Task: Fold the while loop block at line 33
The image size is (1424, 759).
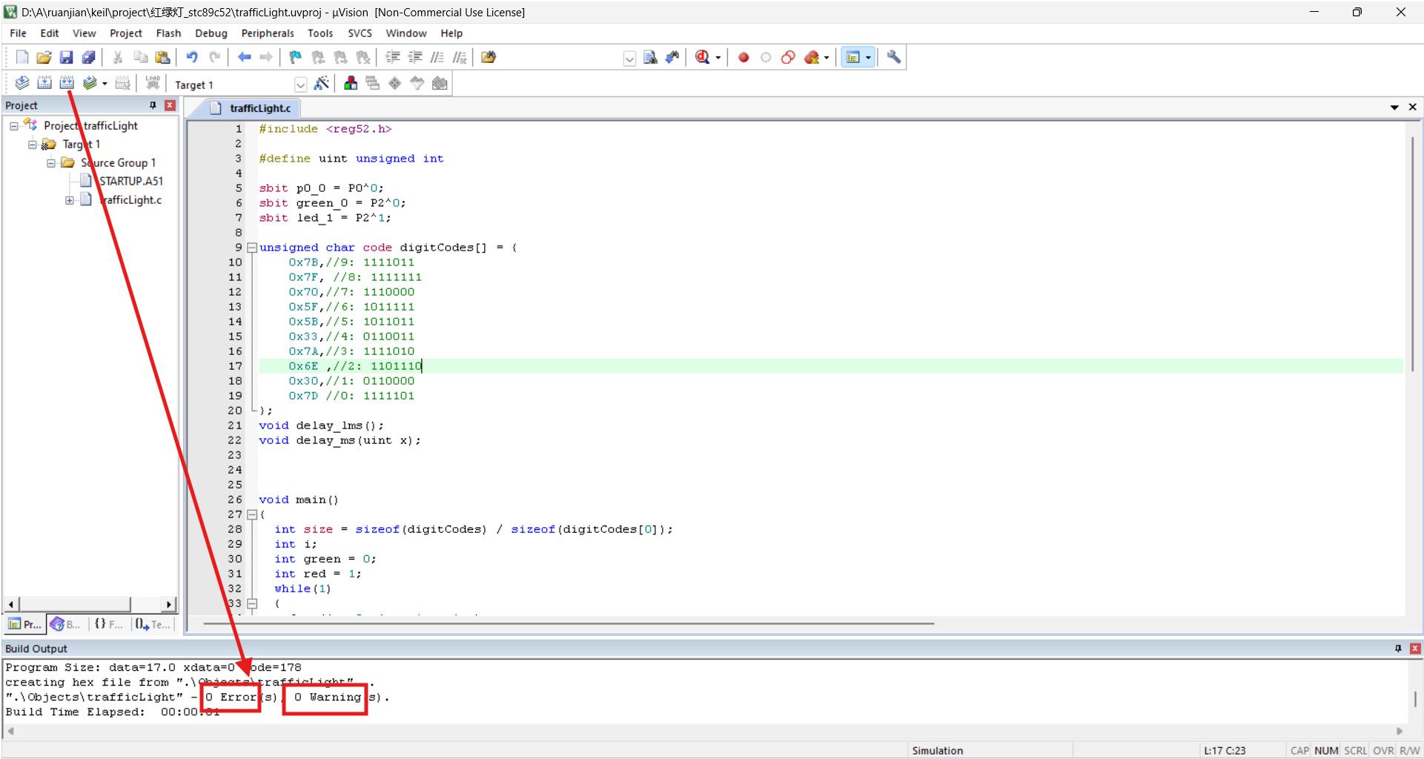Action: click(252, 603)
